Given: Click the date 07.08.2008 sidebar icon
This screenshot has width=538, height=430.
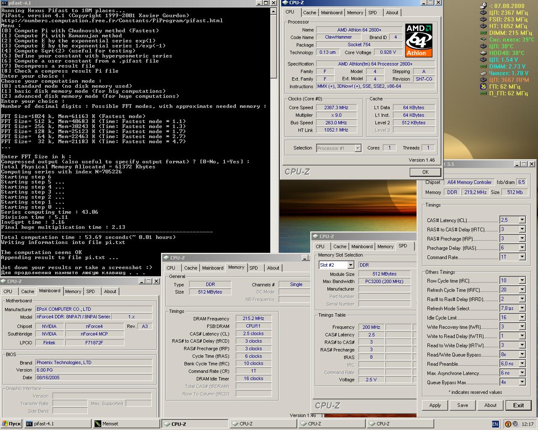Looking at the screenshot, I should 483,6.
